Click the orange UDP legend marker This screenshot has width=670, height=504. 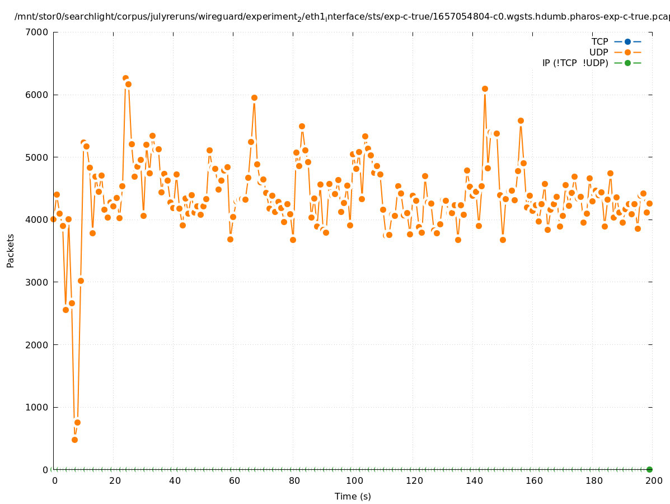(x=627, y=52)
